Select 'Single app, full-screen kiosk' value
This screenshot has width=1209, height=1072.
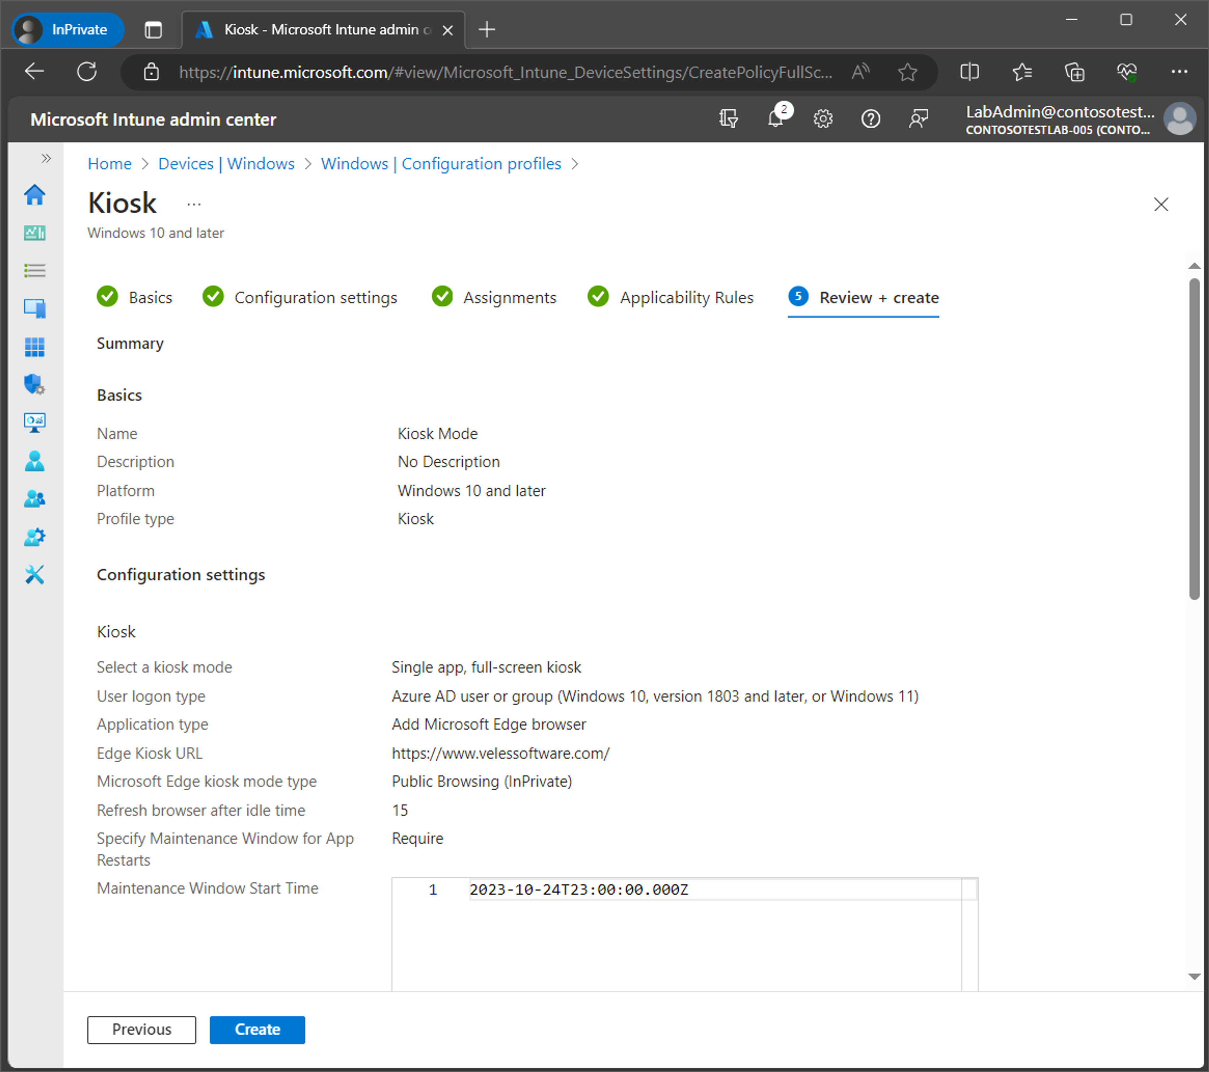(x=486, y=667)
